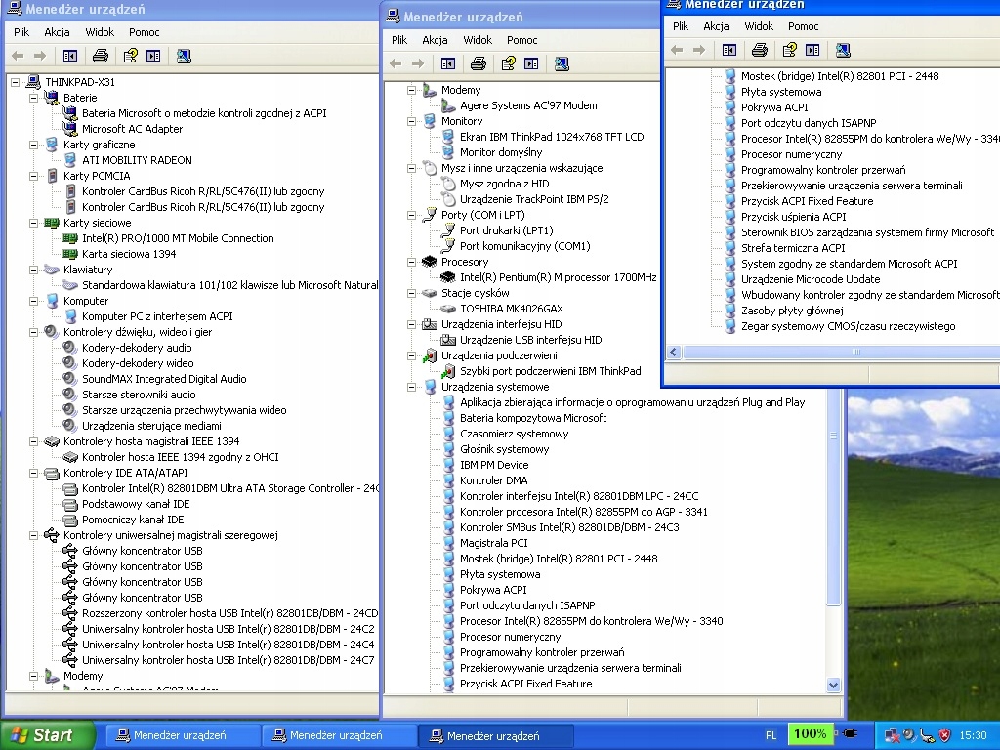Select 'Port komunikacyjny (COM1)' entry
The width and height of the screenshot is (1000, 750).
click(x=524, y=246)
